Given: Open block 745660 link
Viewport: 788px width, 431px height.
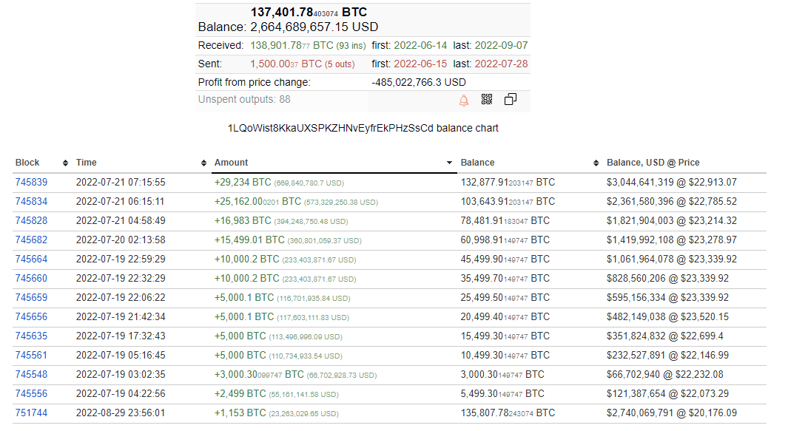Looking at the screenshot, I should 31,278.
